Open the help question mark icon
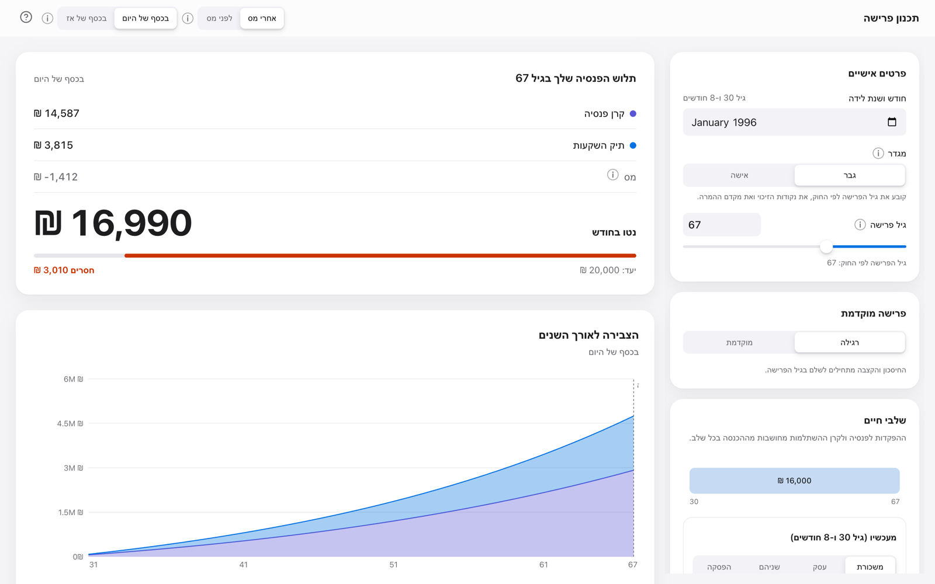 click(x=26, y=18)
